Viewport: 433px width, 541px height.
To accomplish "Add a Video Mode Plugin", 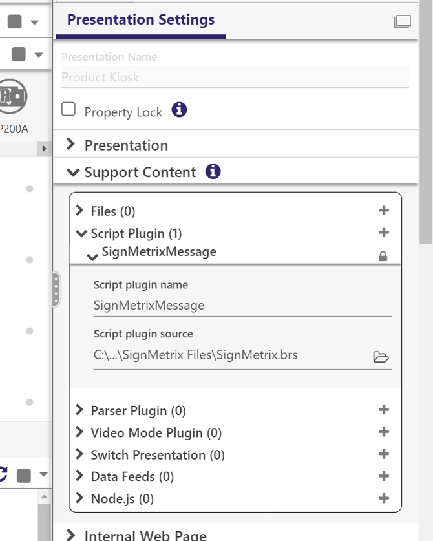I will (x=384, y=432).
